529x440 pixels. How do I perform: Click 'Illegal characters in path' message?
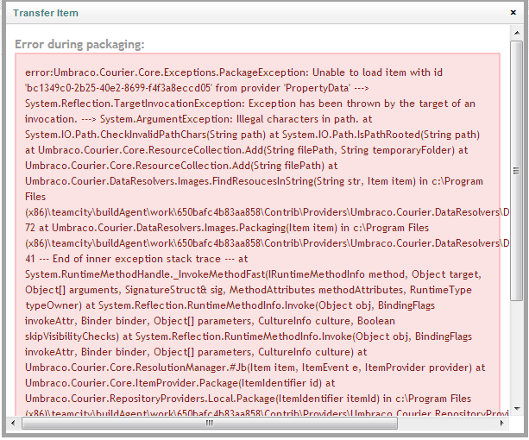(x=295, y=119)
